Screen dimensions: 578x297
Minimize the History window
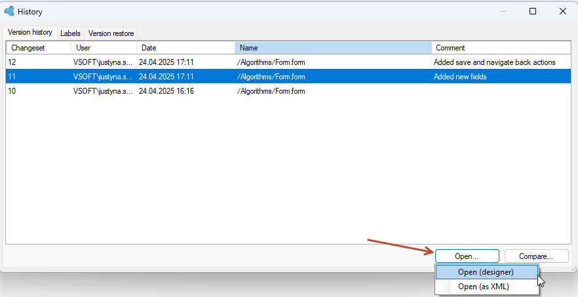point(503,11)
